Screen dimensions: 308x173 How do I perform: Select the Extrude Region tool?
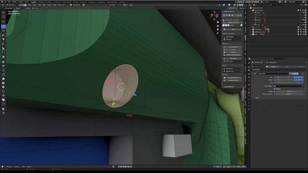[3, 58]
